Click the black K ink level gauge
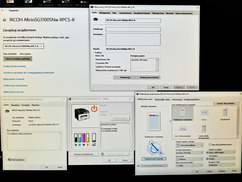The height and width of the screenshot is (182, 242). pyautogui.click(x=76, y=138)
